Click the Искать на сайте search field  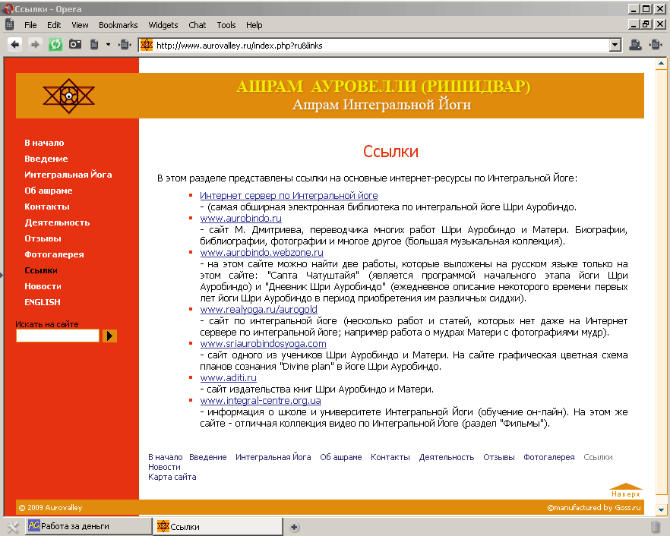tap(58, 336)
